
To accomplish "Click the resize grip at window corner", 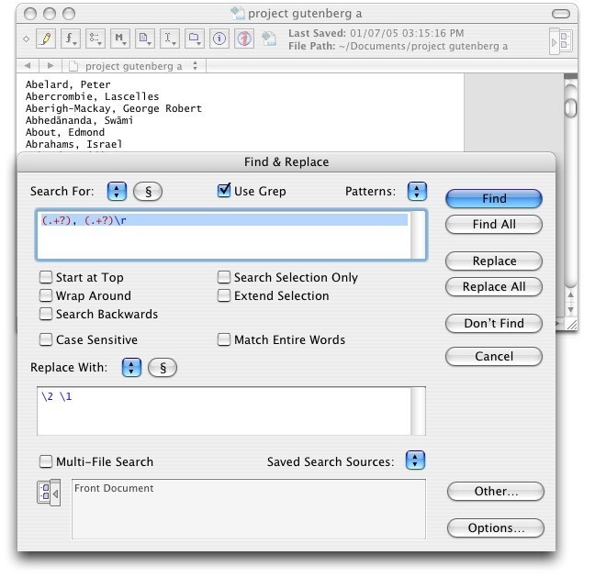I will [572, 325].
